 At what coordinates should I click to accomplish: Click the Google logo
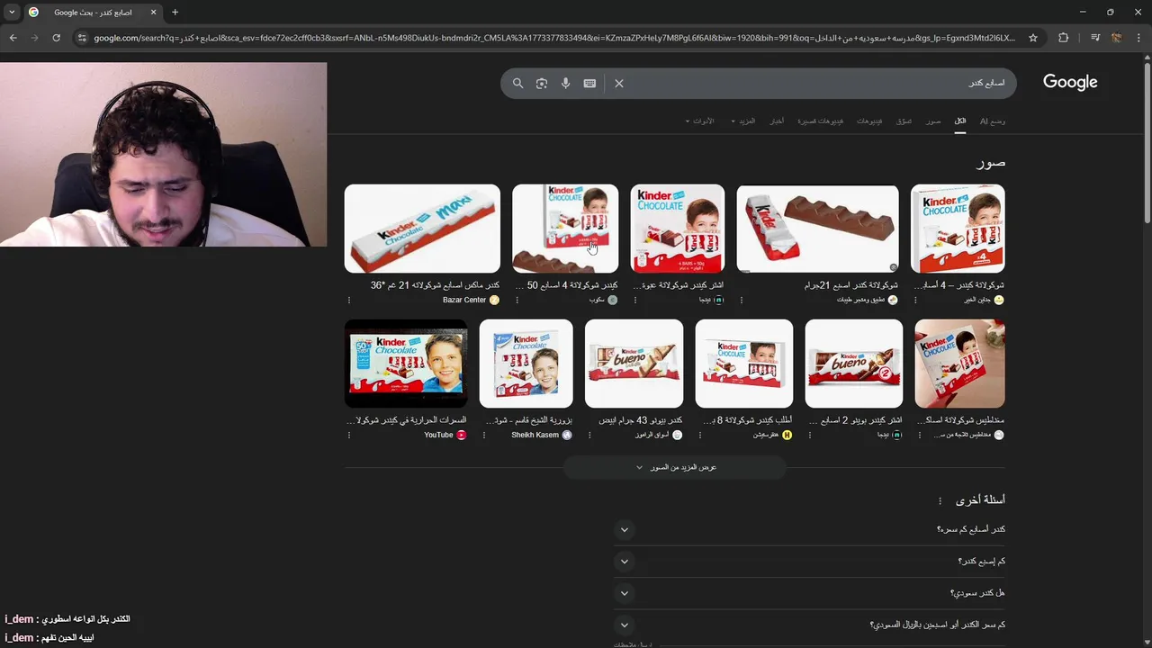1070,82
